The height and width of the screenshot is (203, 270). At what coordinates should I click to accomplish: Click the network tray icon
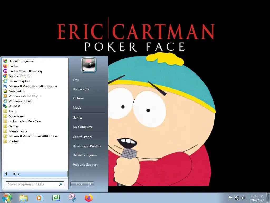click(x=237, y=198)
